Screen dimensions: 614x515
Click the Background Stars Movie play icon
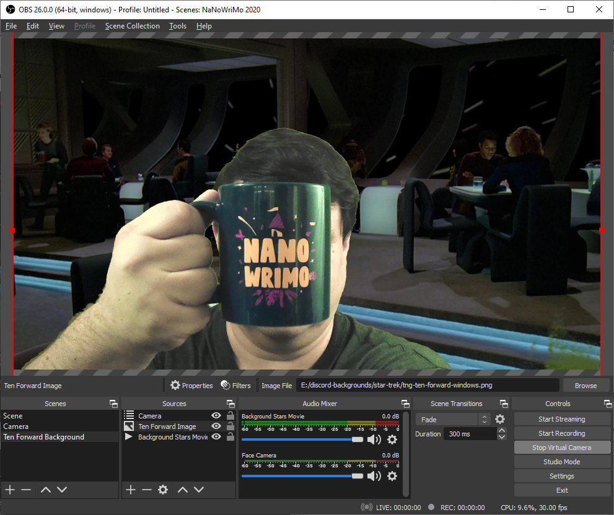[128, 436]
